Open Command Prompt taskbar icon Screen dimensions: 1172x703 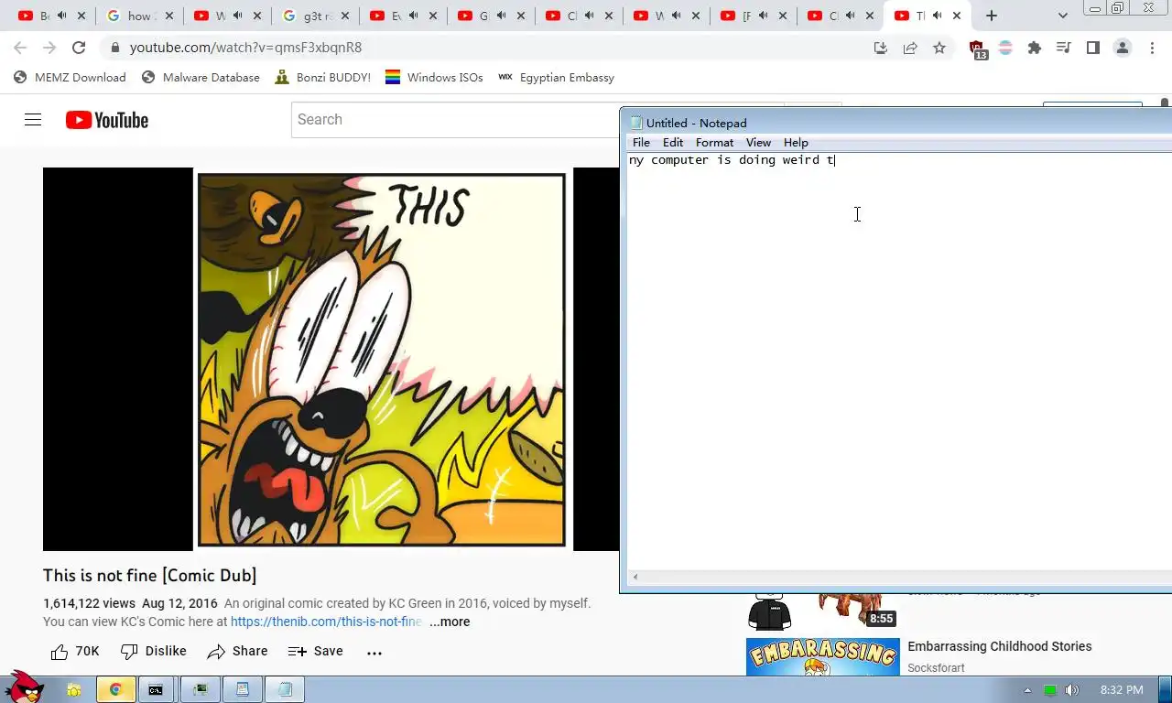[x=157, y=689]
